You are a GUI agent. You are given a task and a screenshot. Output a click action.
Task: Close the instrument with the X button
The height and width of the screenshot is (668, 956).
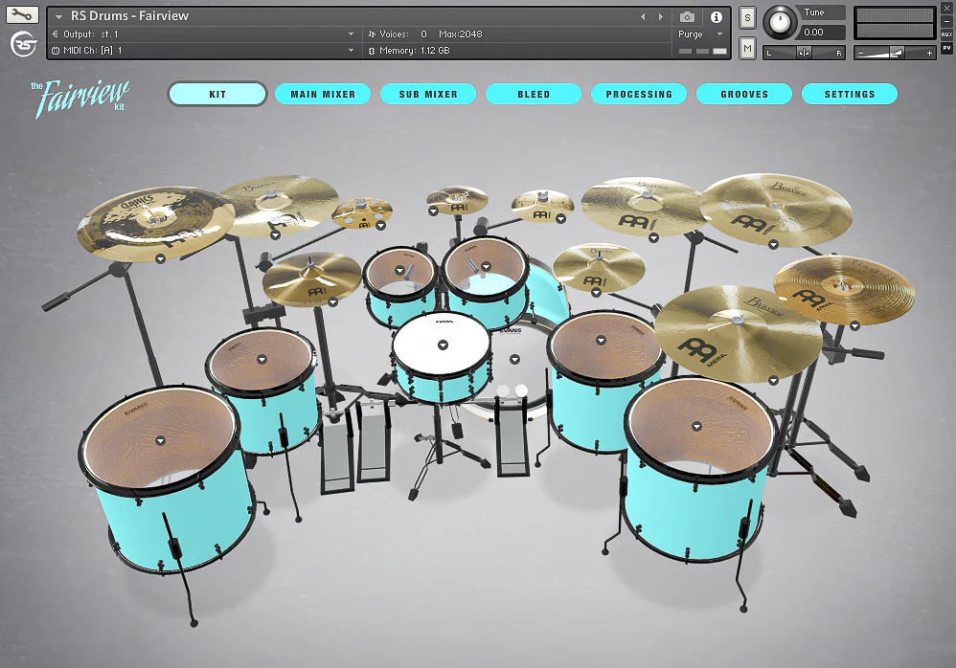point(946,9)
